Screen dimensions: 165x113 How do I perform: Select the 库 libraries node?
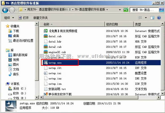click(x=10, y=50)
